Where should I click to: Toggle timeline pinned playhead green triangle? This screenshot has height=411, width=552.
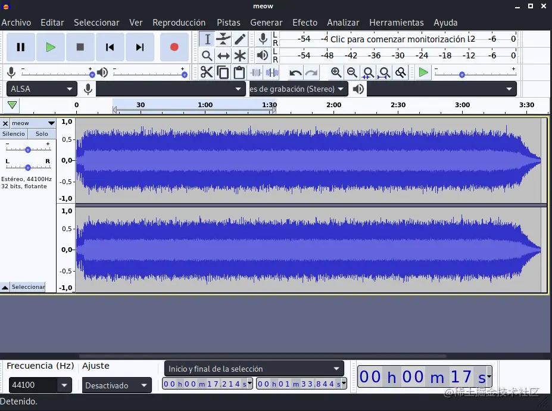point(12,105)
